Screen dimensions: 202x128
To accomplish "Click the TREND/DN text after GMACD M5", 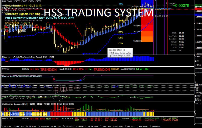I will [48, 69].
